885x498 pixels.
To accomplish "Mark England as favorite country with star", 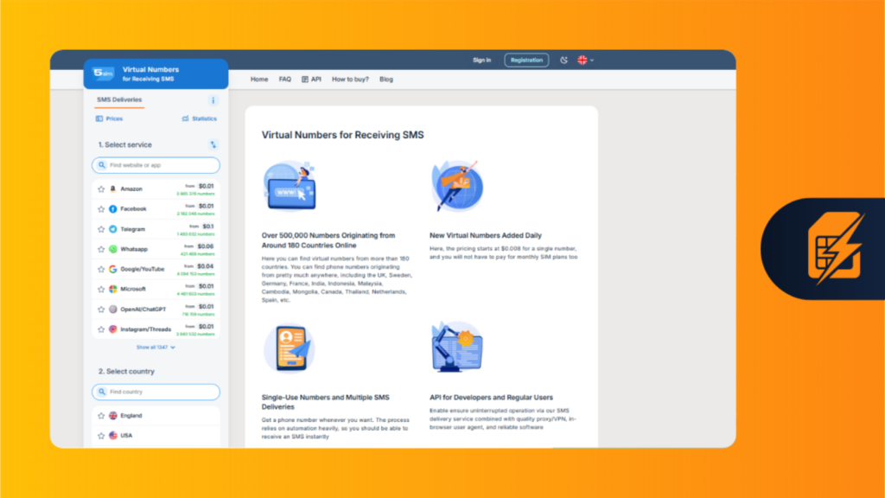I will click(100, 416).
